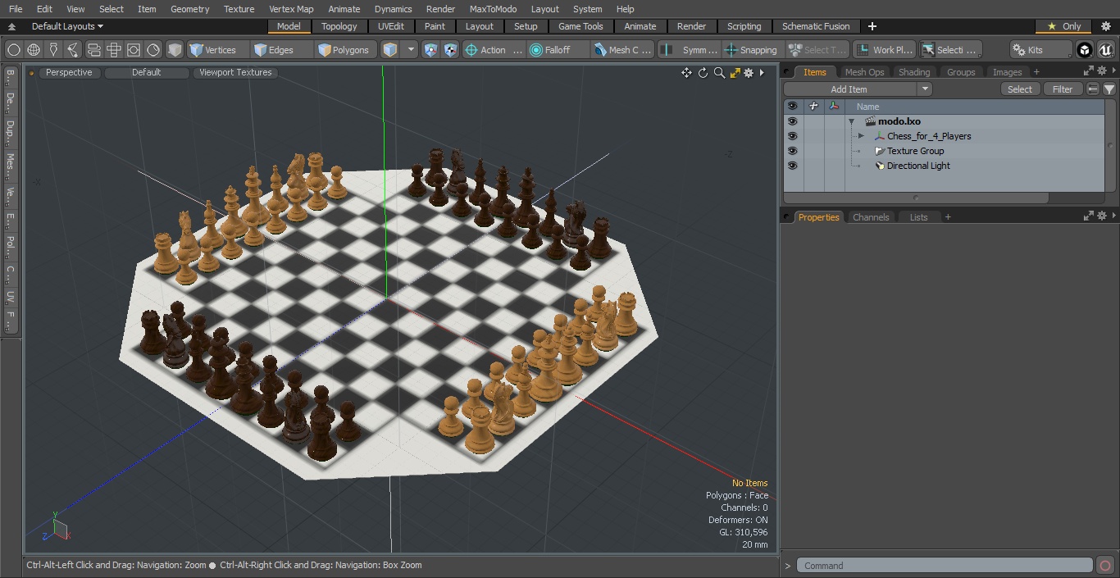Screen dimensions: 1120x578
Task: Open the Vertex Map menu
Action: [291, 9]
